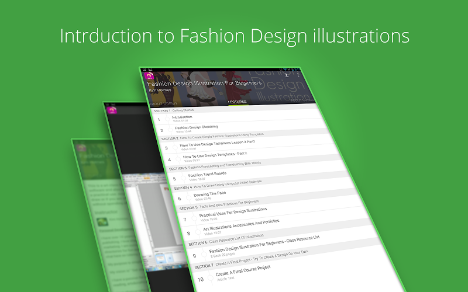Tap pink app icon in the middle dark window
This screenshot has width=468, height=292.
pos(112,110)
